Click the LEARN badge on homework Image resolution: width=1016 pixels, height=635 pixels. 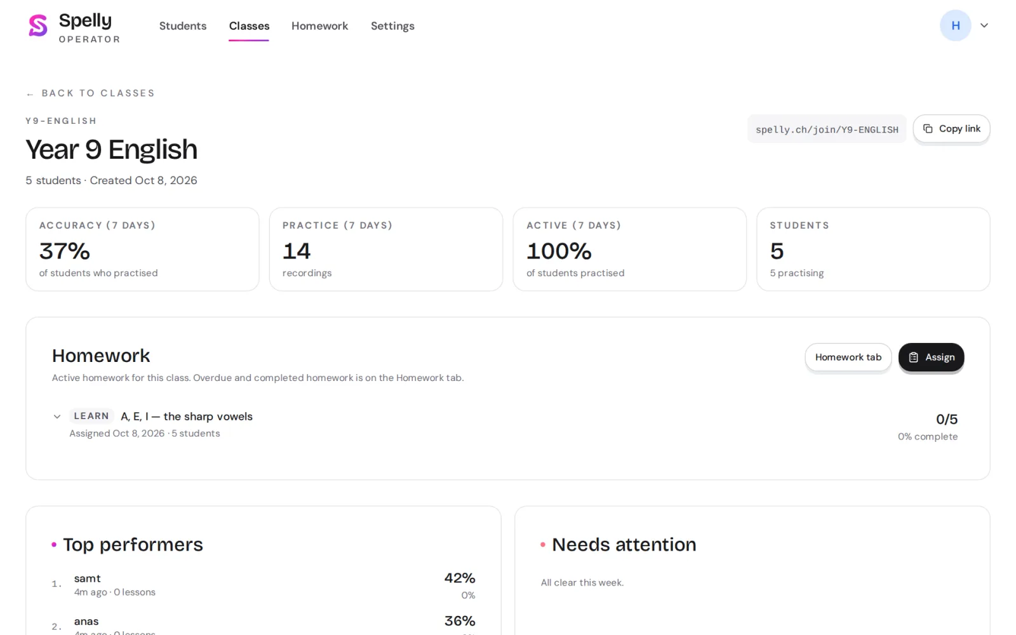pos(91,416)
